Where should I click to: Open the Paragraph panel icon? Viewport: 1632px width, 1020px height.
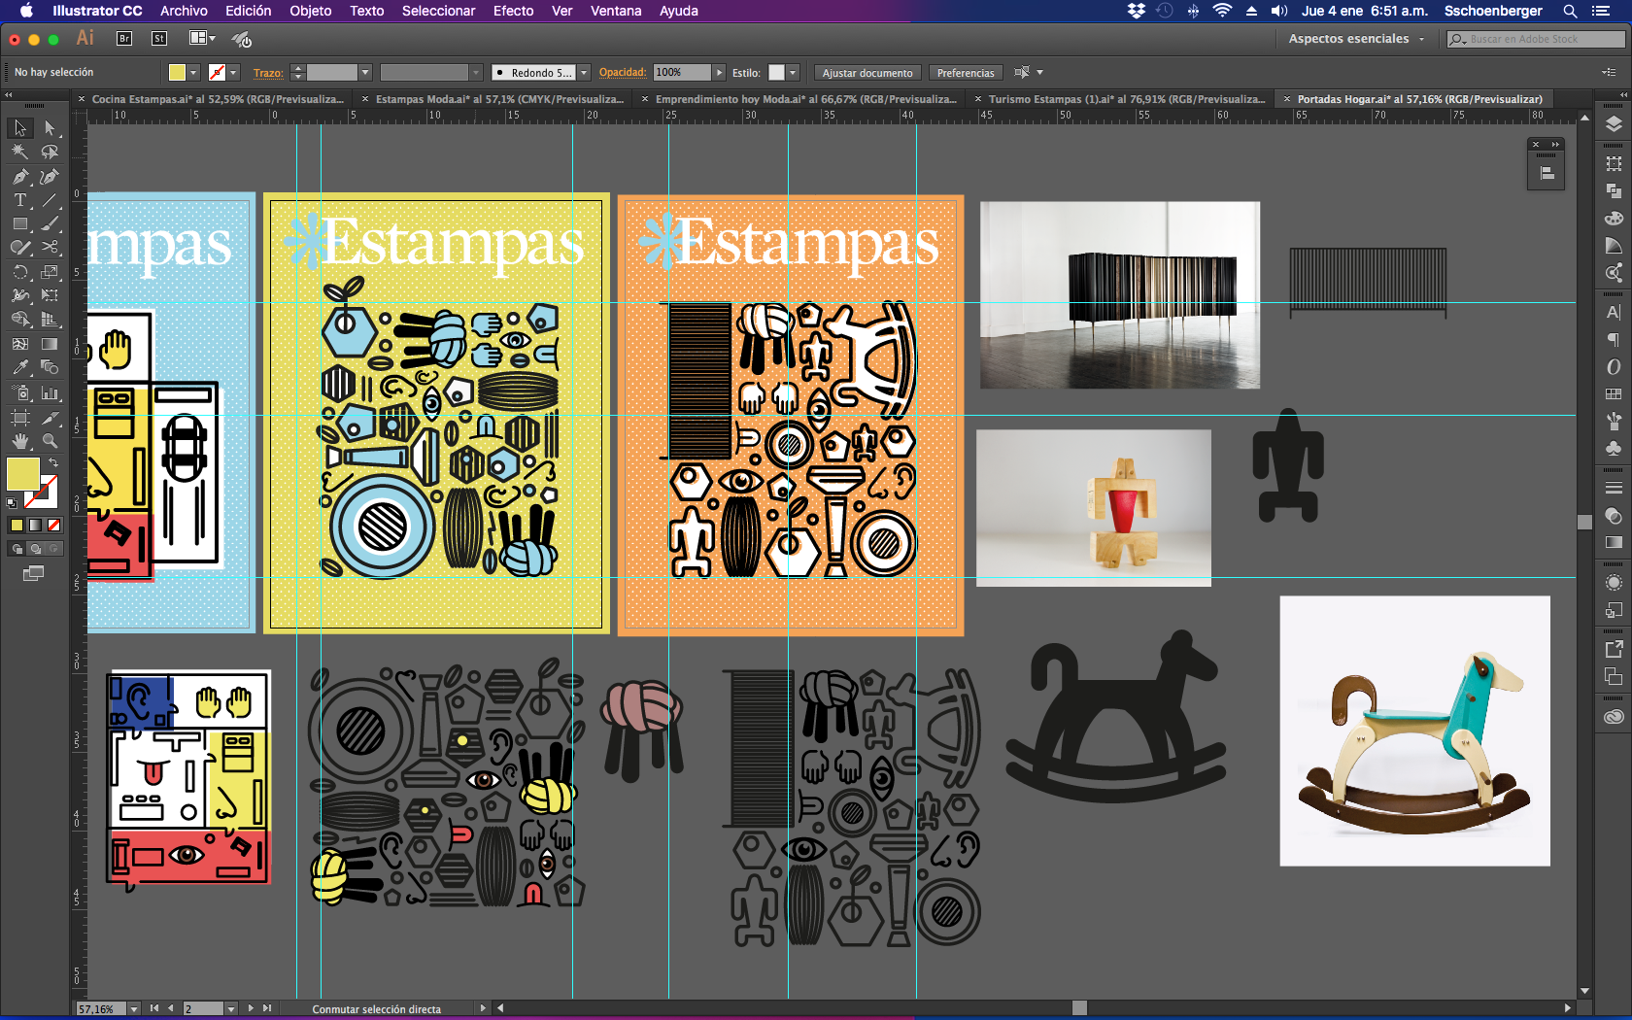pos(1614,339)
